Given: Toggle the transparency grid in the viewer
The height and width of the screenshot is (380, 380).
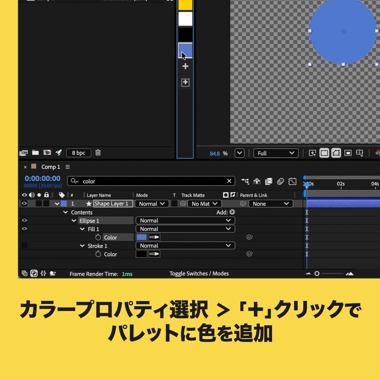Looking at the screenshot, I should point(324,153).
